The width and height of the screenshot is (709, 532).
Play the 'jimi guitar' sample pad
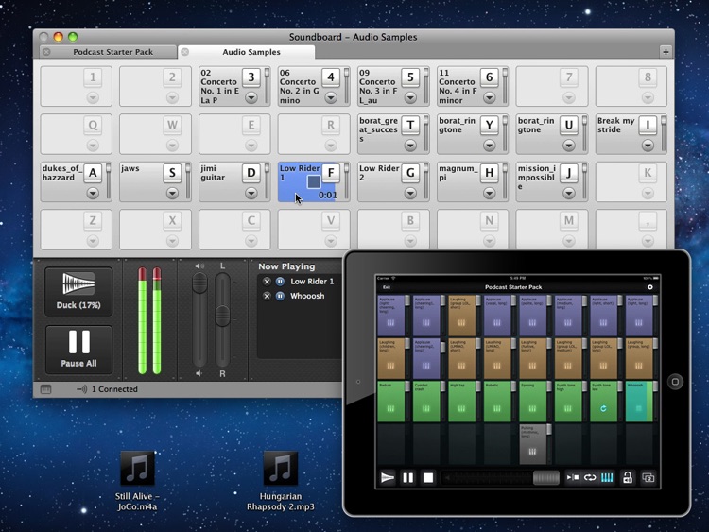point(234,181)
